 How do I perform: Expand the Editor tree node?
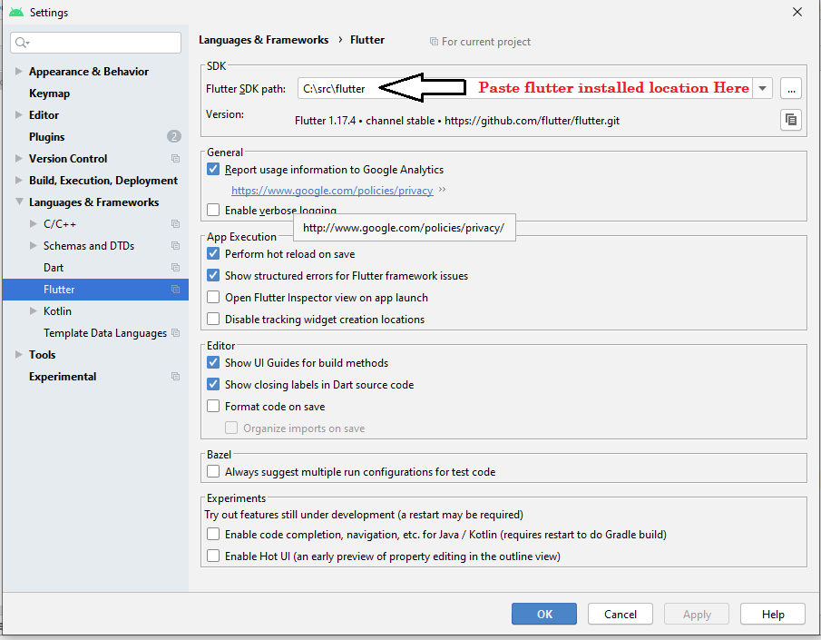pos(19,114)
